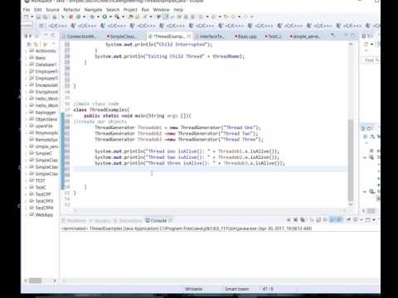This screenshot has height=298, width=398.
Task: Click the Writable status bar entry
Action: 193,289
